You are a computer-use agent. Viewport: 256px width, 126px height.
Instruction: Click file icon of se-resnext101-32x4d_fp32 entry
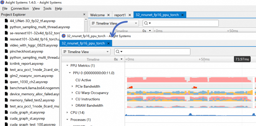coord(6,33)
